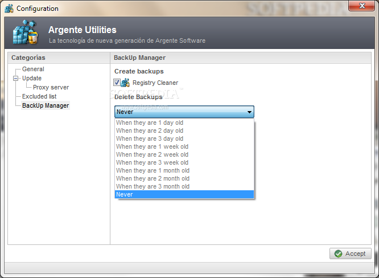Image resolution: width=379 pixels, height=278 pixels.
Task: Click the Registry Cleaner label text
Action: coord(155,83)
